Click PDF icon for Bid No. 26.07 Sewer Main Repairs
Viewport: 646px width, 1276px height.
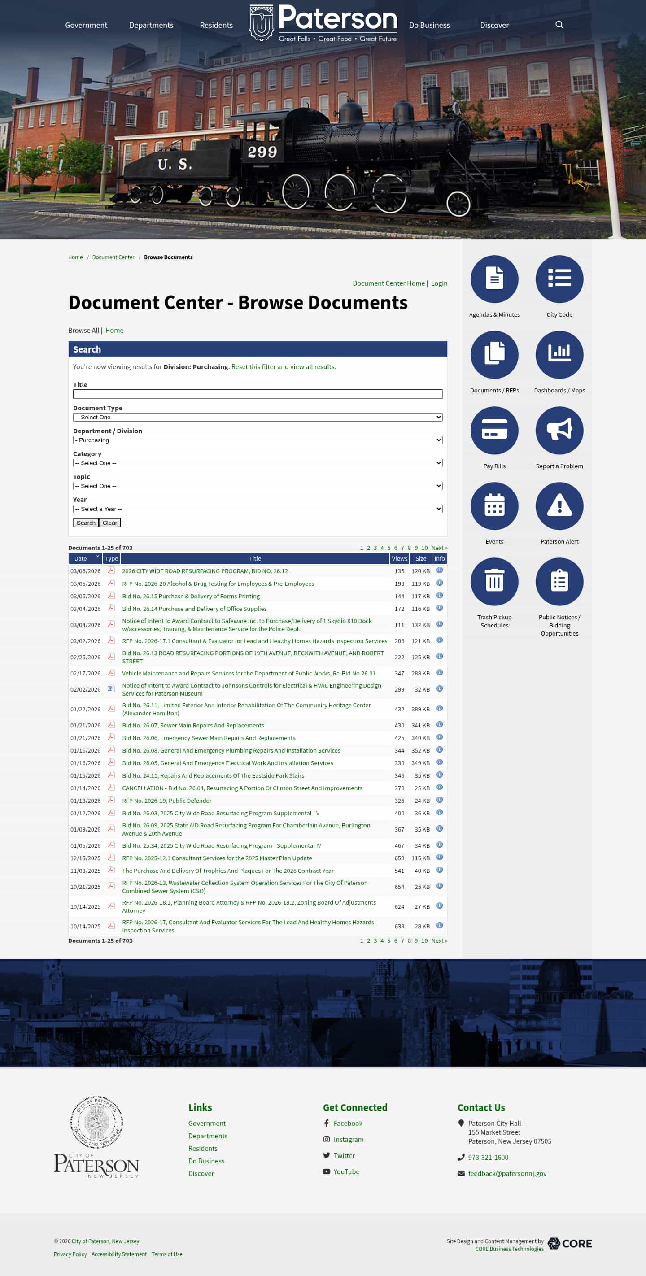(x=111, y=725)
